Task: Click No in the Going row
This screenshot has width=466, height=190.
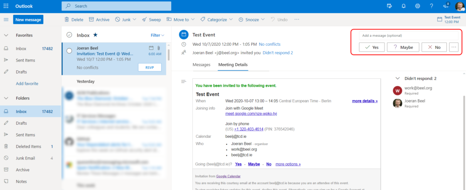Action: coord(268,164)
